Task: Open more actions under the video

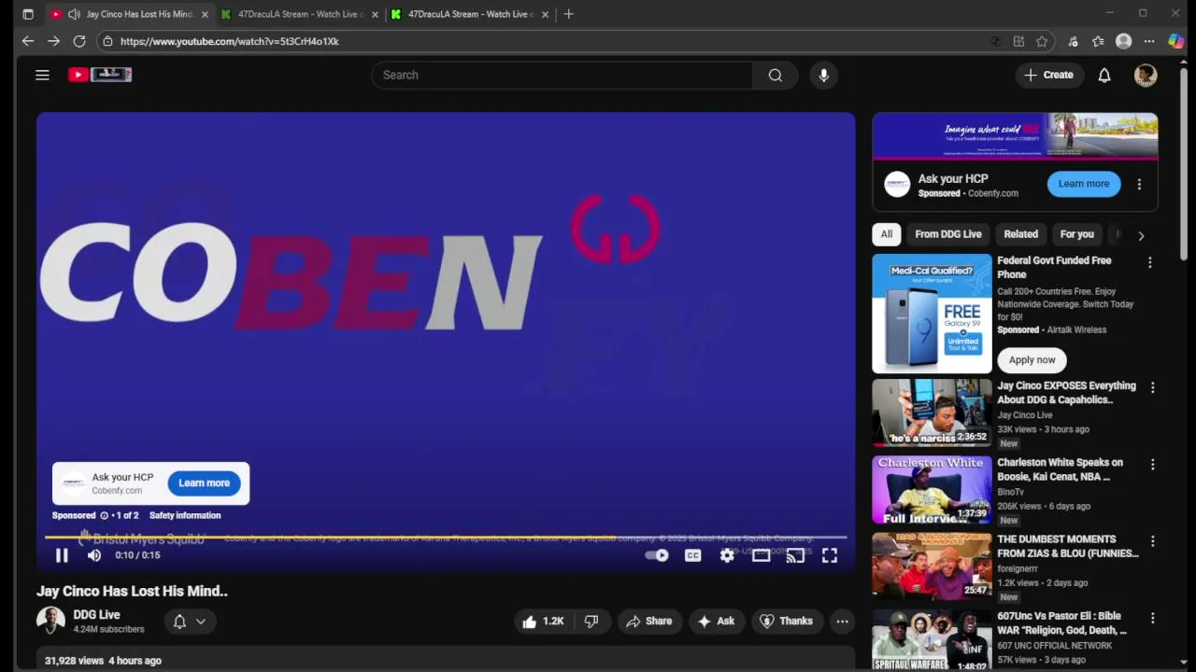Action: [x=842, y=621]
